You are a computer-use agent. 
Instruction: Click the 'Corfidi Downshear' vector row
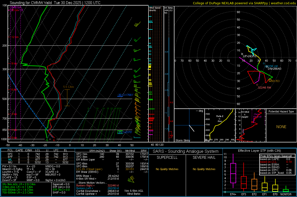tap(98, 191)
